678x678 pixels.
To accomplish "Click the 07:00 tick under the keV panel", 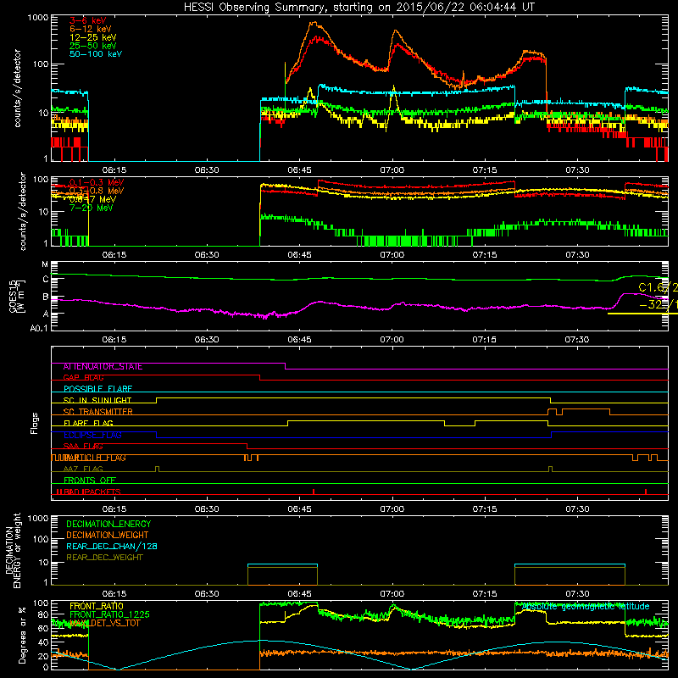I will click(392, 170).
